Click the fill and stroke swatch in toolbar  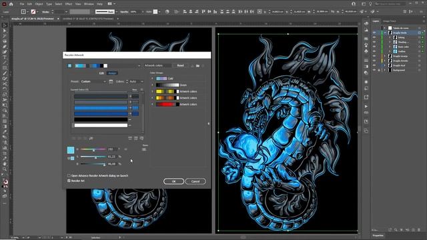[5, 181]
